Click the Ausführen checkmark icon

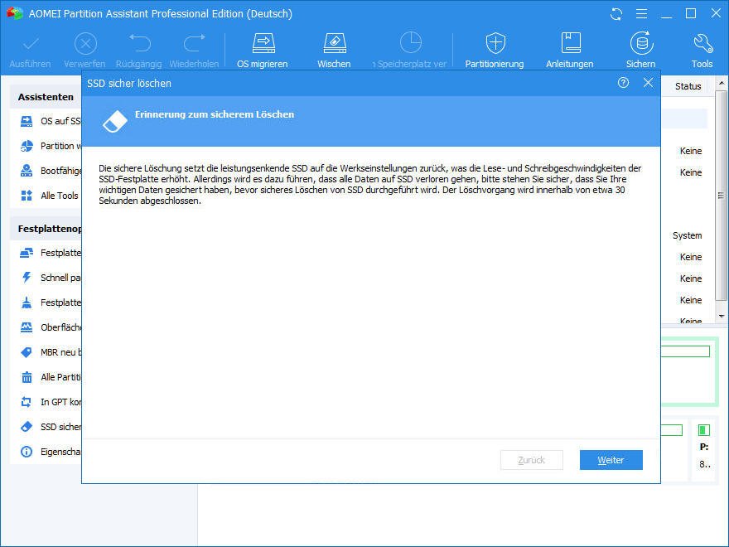[31, 44]
